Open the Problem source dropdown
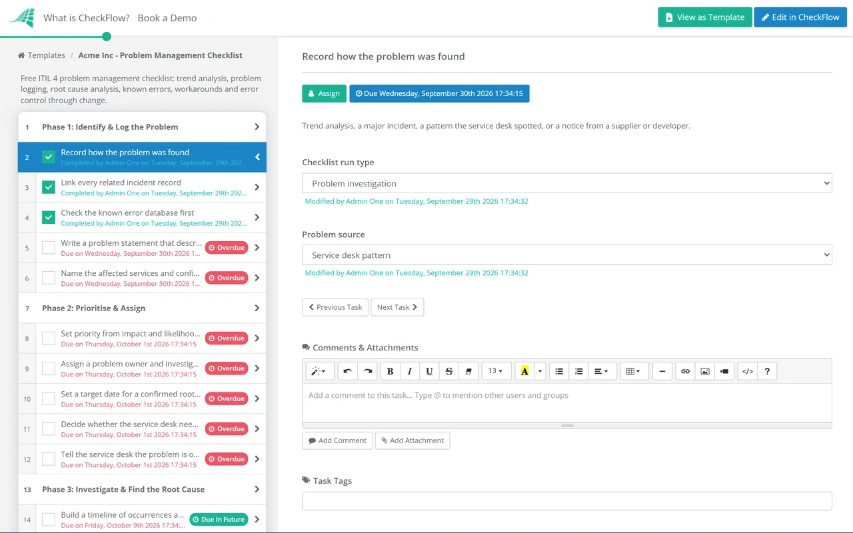This screenshot has width=853, height=533. [567, 255]
